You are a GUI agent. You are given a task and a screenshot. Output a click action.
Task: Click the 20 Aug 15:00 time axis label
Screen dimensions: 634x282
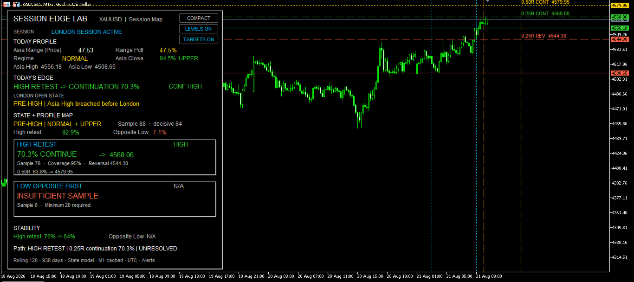click(x=370, y=276)
